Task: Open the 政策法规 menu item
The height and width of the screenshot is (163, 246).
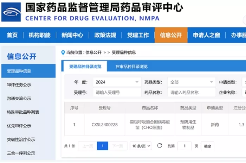Action: (105, 35)
